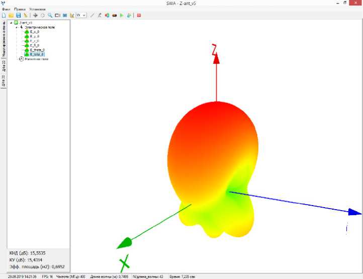Click the red Z axis arrowhead
Viewport: 363px width, 279px height.
[216, 58]
